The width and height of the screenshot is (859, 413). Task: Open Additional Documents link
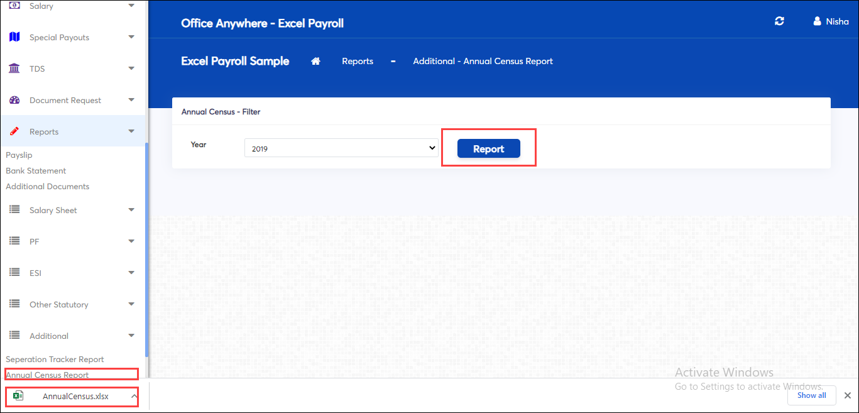point(48,186)
